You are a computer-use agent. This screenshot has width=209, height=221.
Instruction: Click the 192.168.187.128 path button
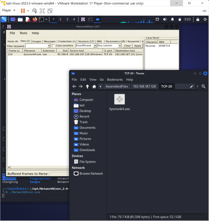point(144,86)
